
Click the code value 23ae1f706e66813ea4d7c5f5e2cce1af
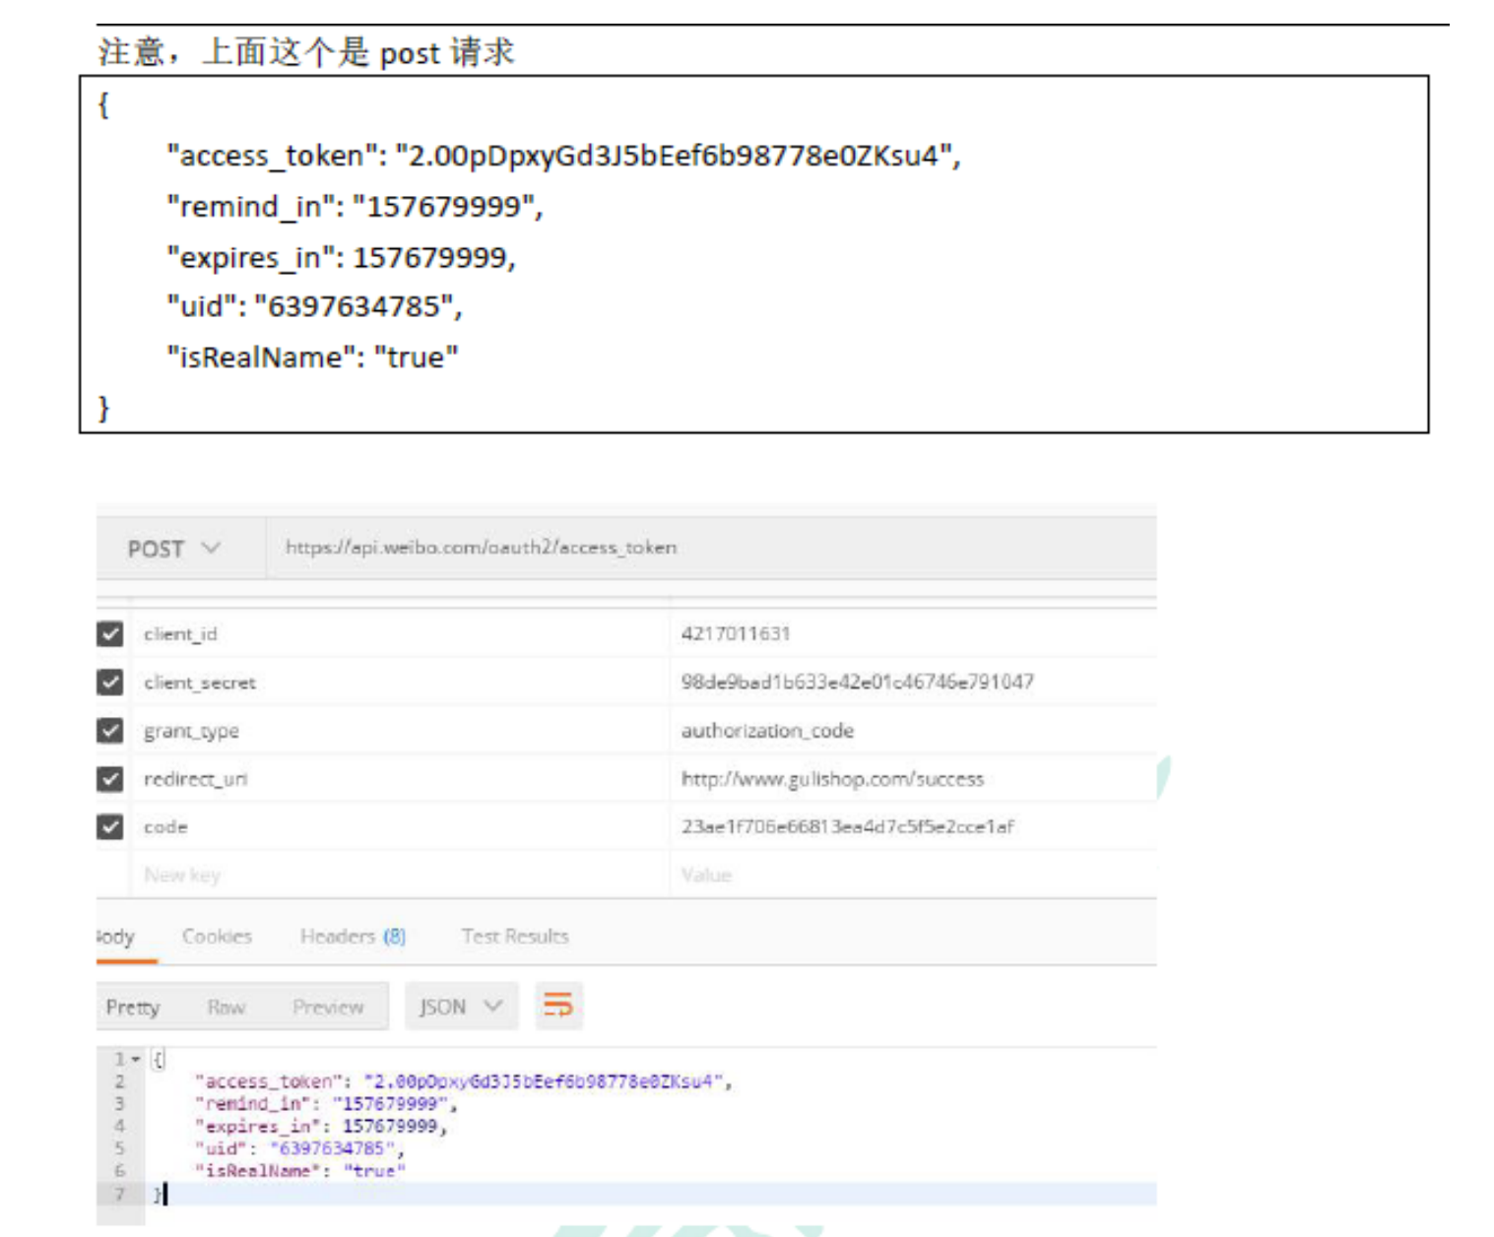847,826
